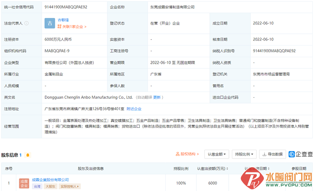Click 东莞市市场监督管理局 registration authority

271,74
